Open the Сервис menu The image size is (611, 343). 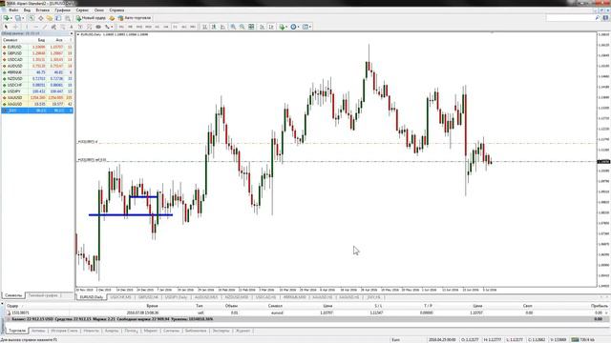[x=82, y=10]
